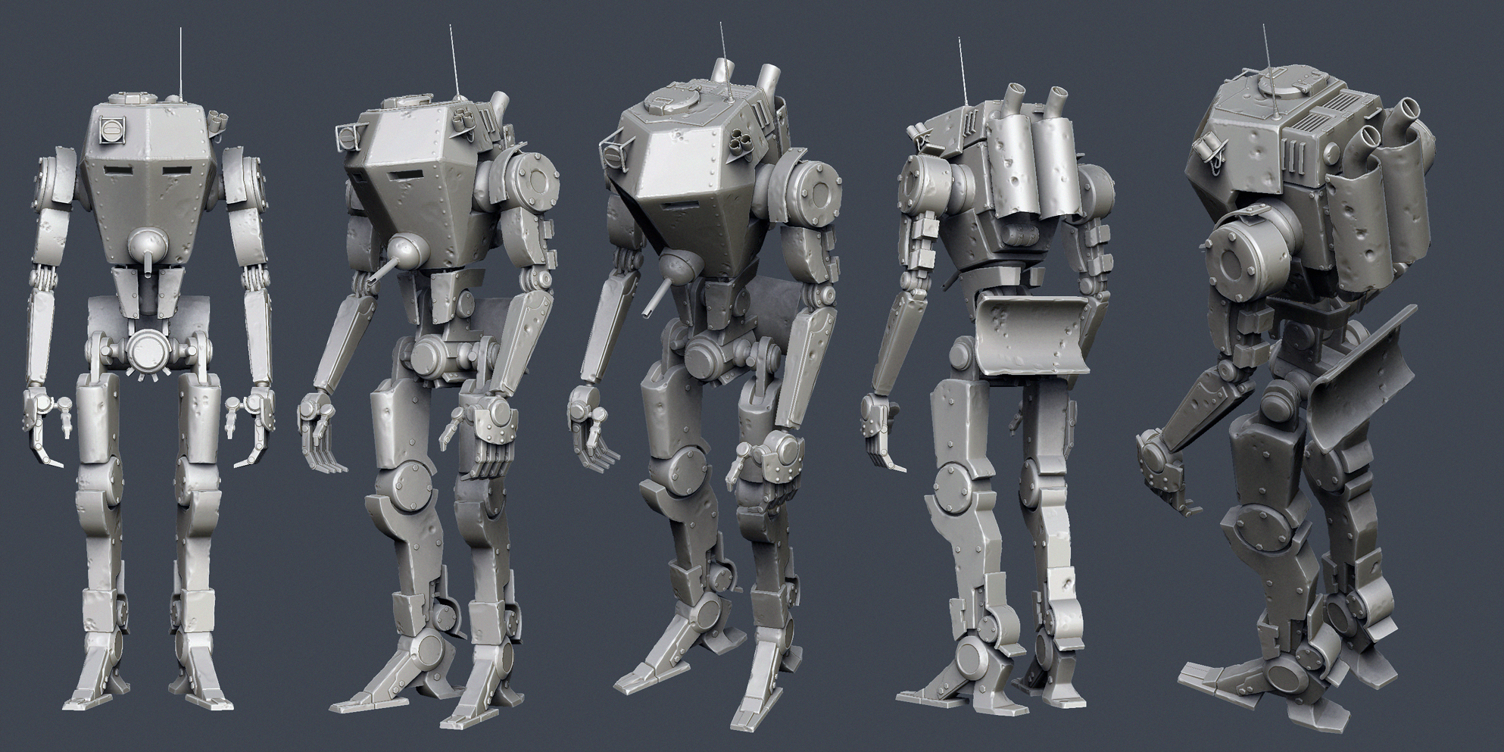Click the leftmost robot's circular pelvis hub
Image resolution: width=1504 pixels, height=752 pixels.
[147, 350]
